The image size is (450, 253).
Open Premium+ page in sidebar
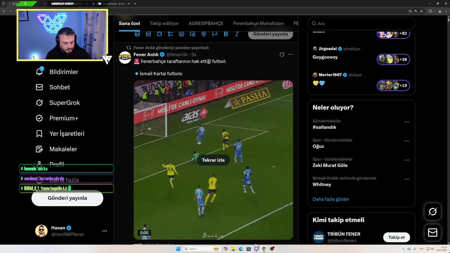click(57, 118)
